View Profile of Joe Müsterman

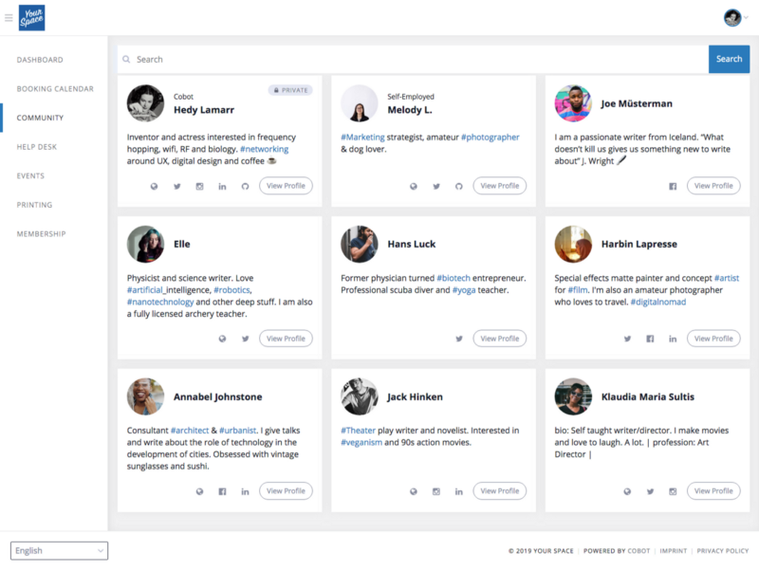[713, 186]
